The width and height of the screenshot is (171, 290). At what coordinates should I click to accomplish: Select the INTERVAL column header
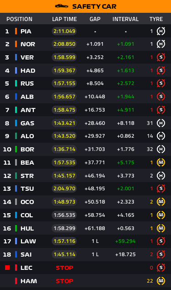(126, 19)
